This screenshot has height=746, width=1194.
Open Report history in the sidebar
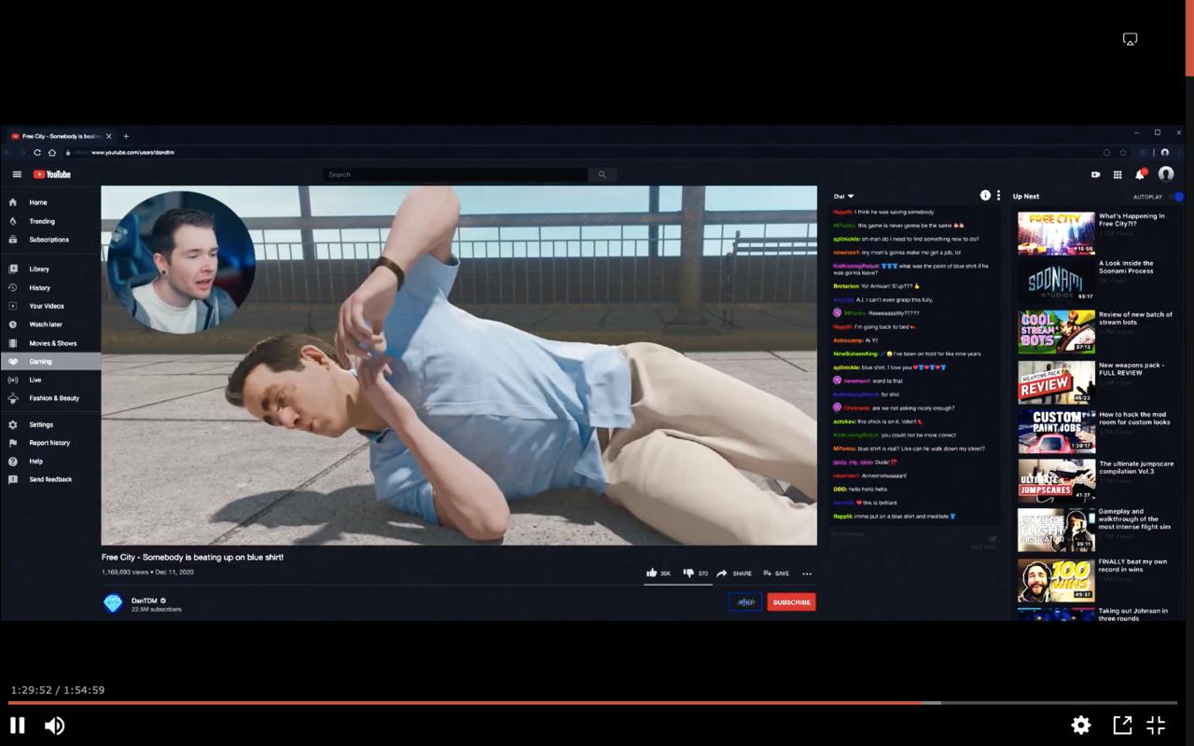[x=50, y=443]
